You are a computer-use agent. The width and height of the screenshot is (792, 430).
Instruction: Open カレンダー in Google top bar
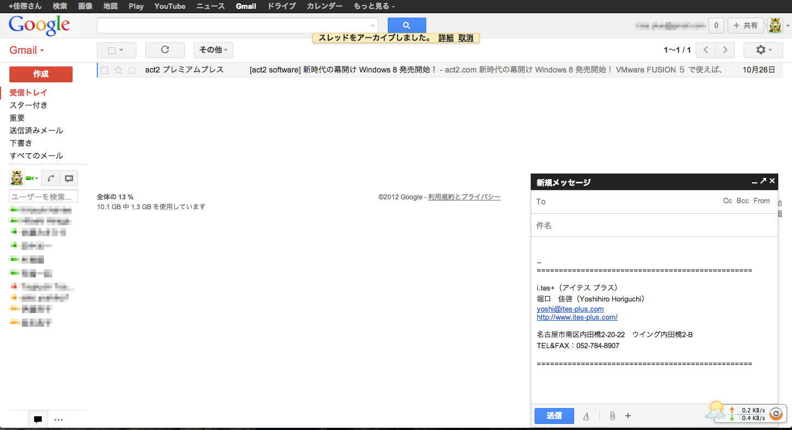click(x=324, y=6)
